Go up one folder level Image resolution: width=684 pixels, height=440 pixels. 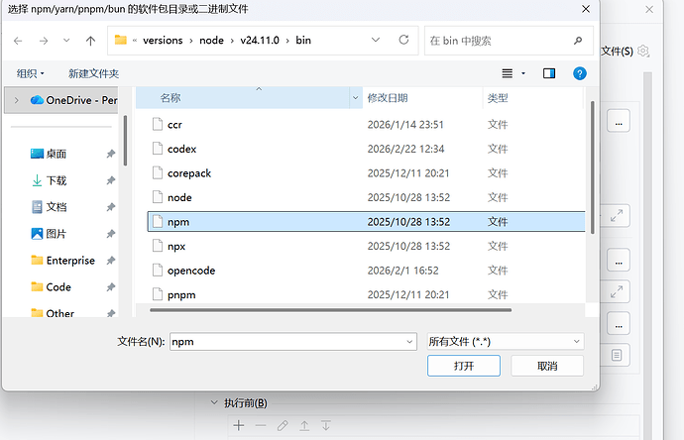point(90,41)
